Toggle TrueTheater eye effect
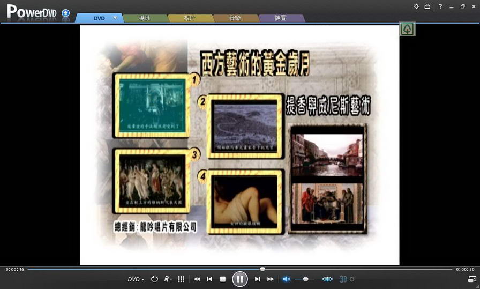Viewport: 480px width, 289px height. pyautogui.click(x=327, y=279)
